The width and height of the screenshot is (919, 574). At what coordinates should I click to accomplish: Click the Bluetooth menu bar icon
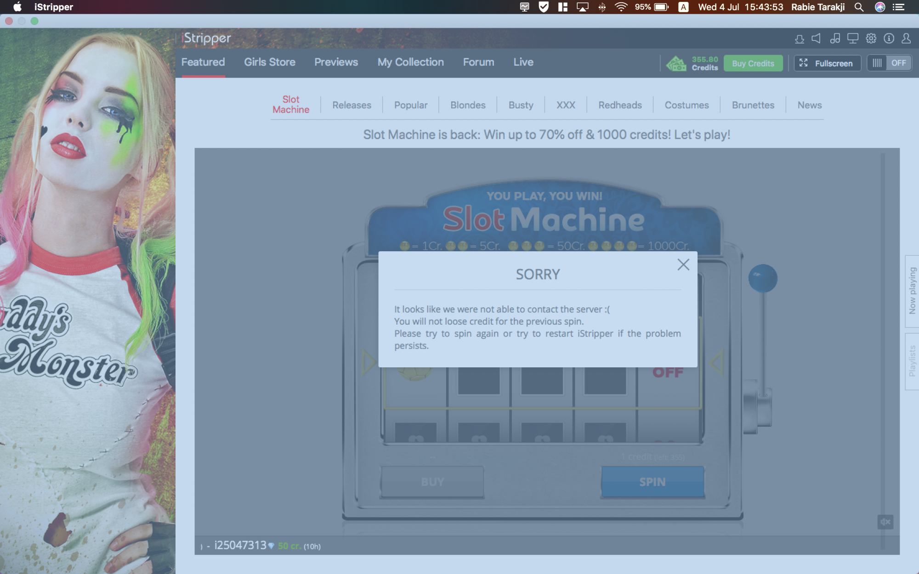click(x=602, y=7)
